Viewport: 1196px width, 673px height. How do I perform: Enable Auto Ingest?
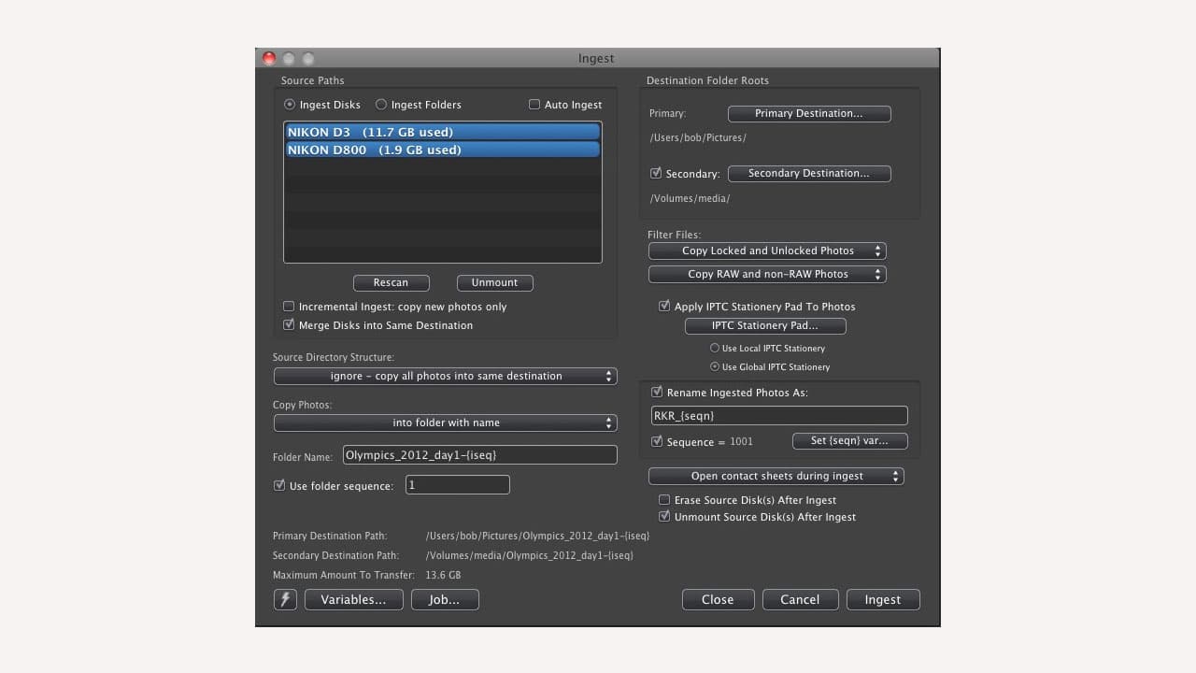click(534, 104)
